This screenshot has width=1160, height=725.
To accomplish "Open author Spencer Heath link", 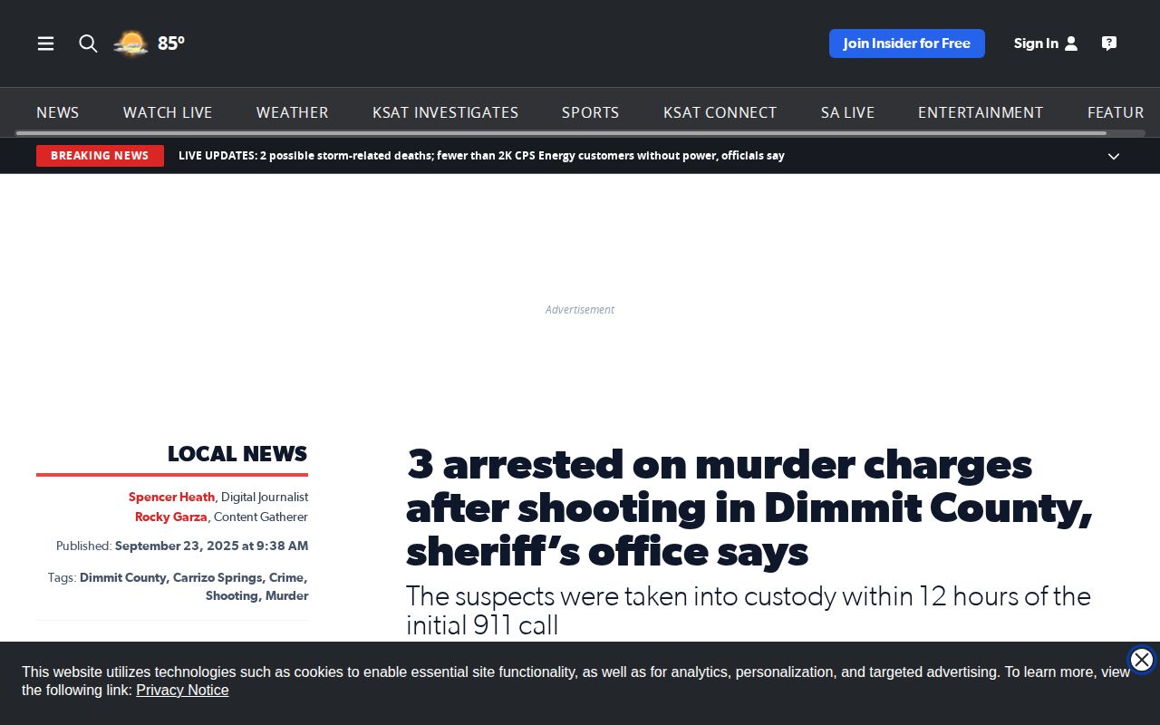I will (x=171, y=497).
